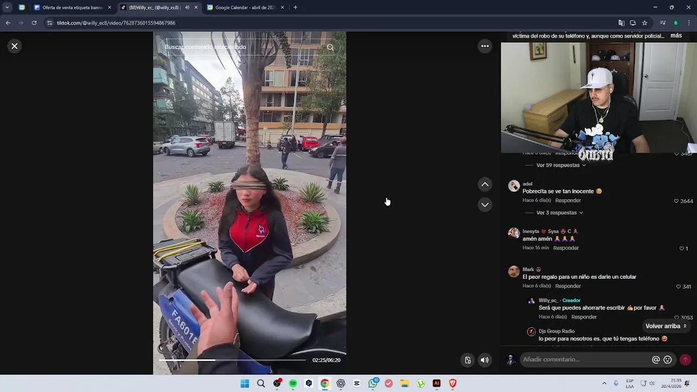Image resolution: width=697 pixels, height=392 pixels.
Task: Open Mark's profile avatar
Action: coord(513,271)
